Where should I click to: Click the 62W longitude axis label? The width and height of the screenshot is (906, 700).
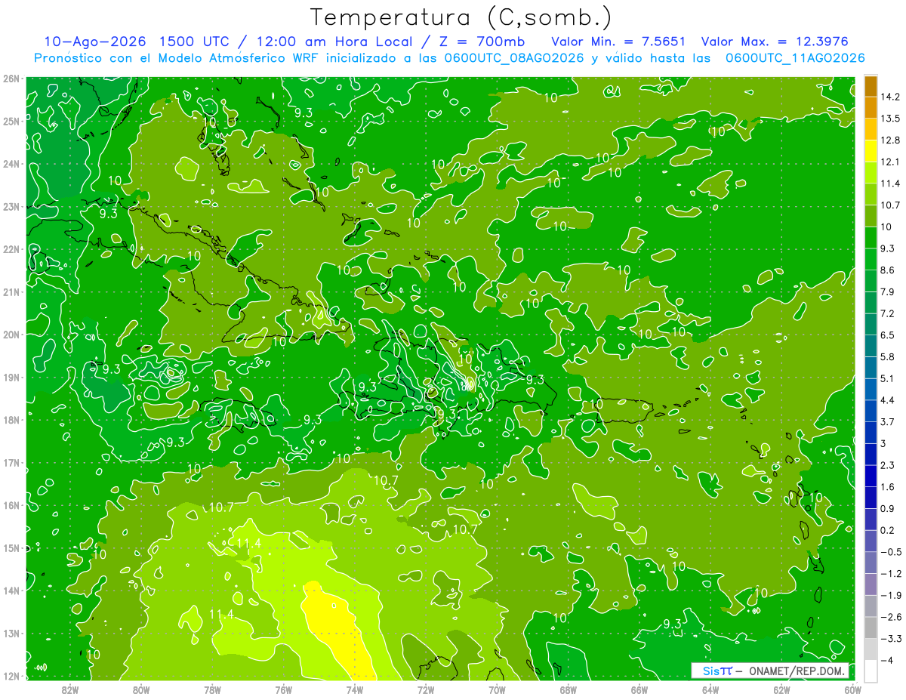point(781,689)
